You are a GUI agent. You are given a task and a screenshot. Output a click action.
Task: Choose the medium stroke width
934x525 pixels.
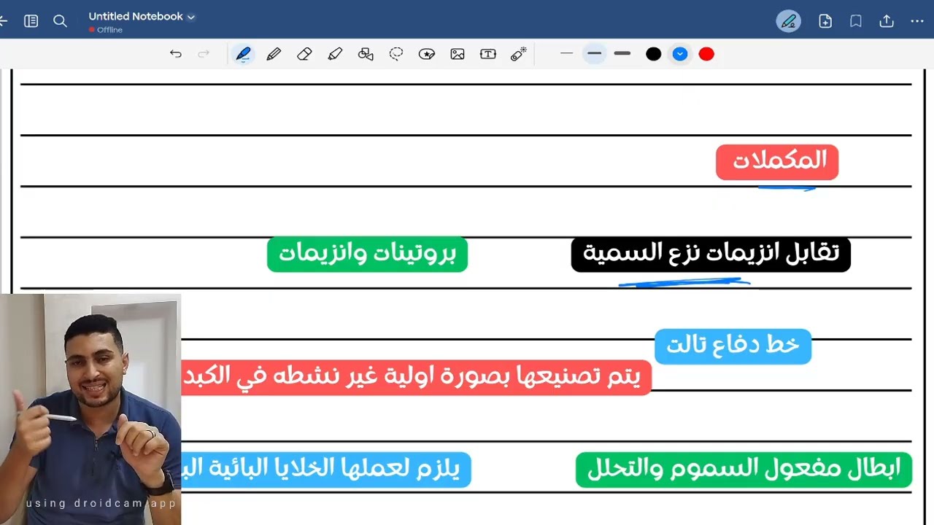[x=594, y=53]
